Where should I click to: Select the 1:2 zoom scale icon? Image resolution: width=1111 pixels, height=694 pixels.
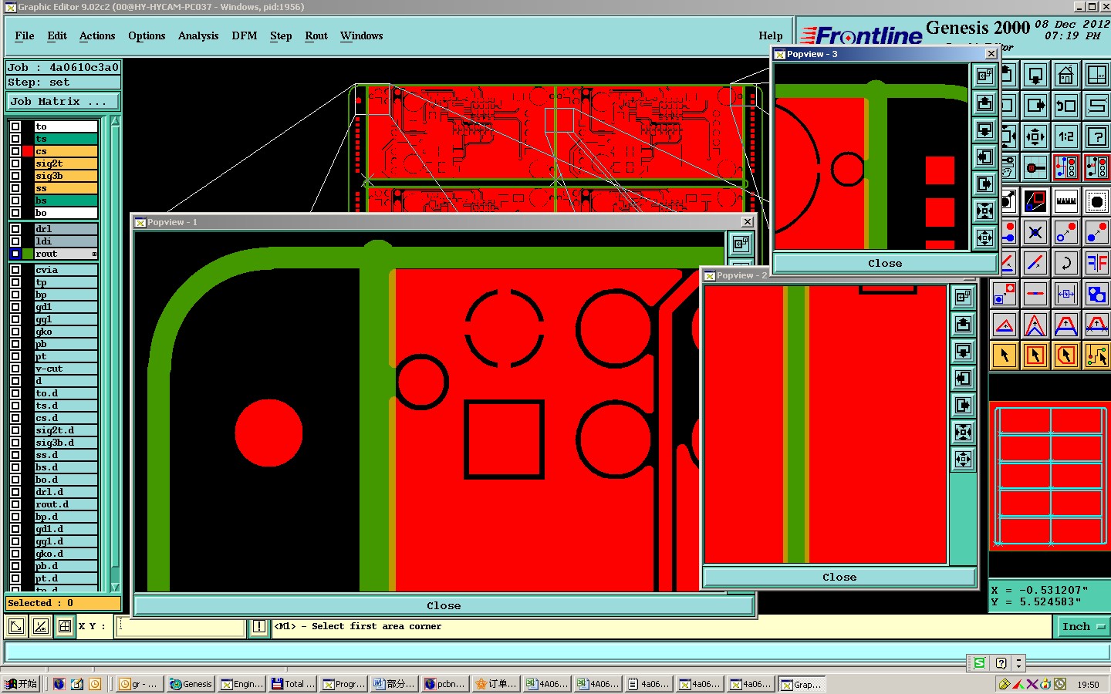coord(1066,136)
